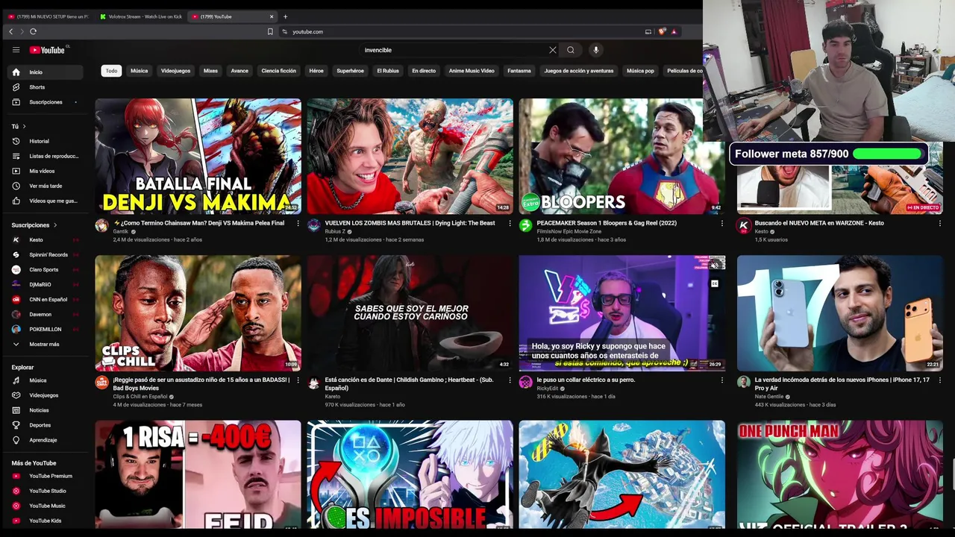Open the PEACEMAKER Season 1 Bloopers title

[607, 223]
